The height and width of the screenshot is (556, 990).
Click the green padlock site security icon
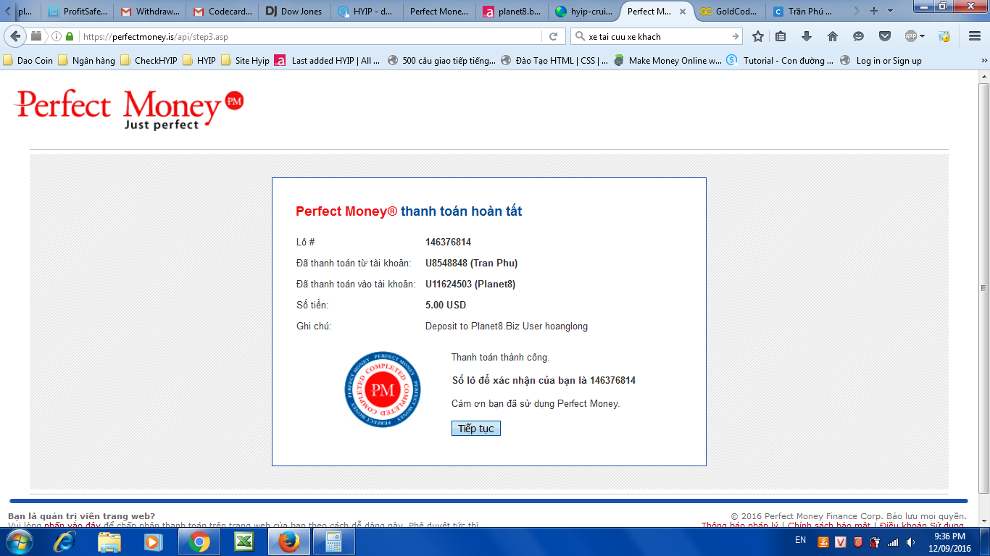pyautogui.click(x=70, y=36)
